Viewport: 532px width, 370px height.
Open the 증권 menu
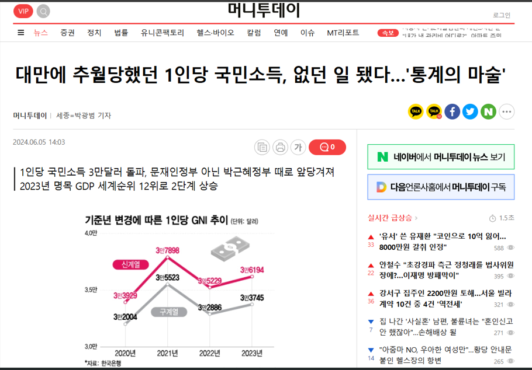click(67, 33)
